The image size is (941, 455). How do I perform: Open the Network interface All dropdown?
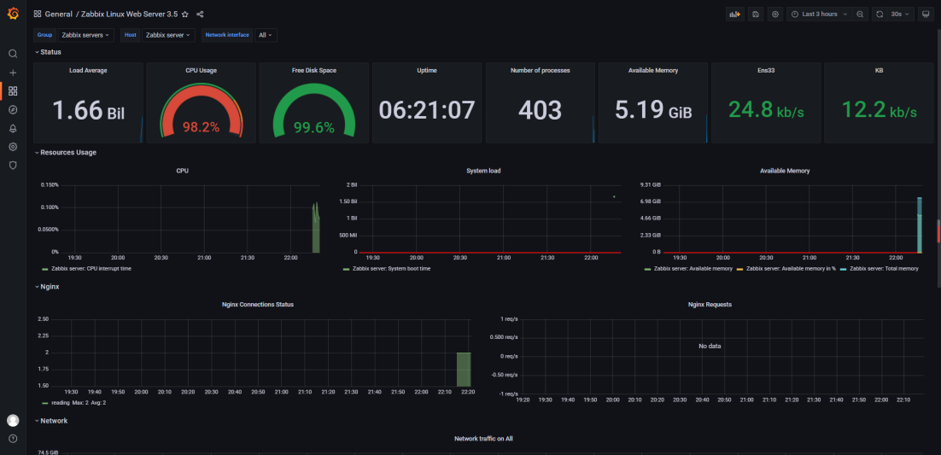(x=266, y=35)
